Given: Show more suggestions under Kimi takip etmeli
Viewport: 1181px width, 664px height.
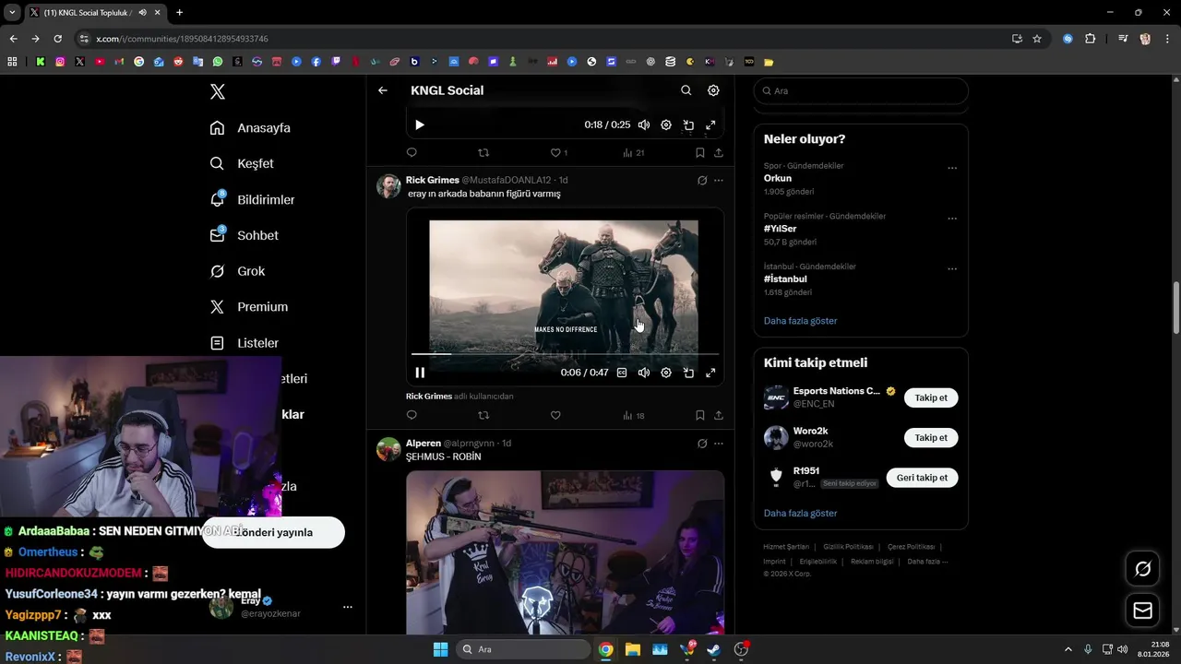Looking at the screenshot, I should click(x=800, y=513).
